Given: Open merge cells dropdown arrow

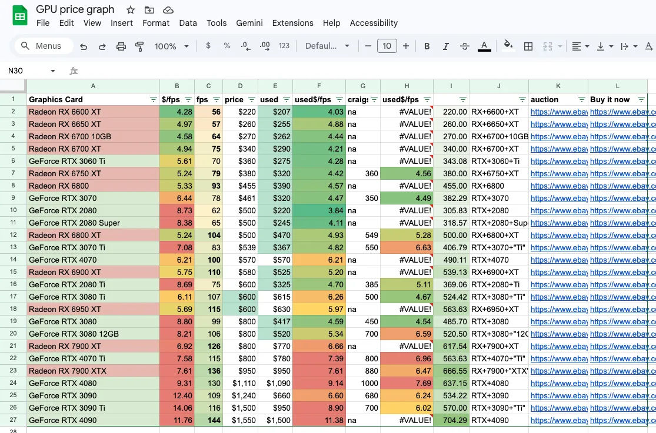Looking at the screenshot, I should pyautogui.click(x=560, y=46).
